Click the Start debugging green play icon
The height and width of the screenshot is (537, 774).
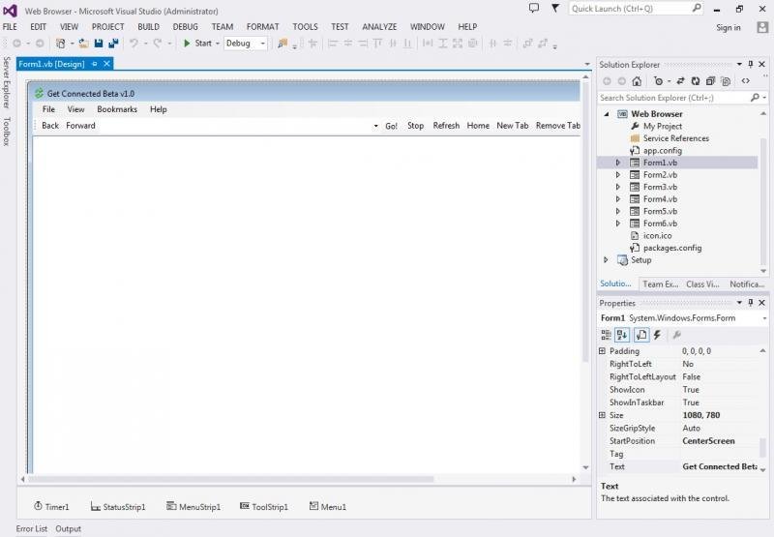click(x=187, y=44)
